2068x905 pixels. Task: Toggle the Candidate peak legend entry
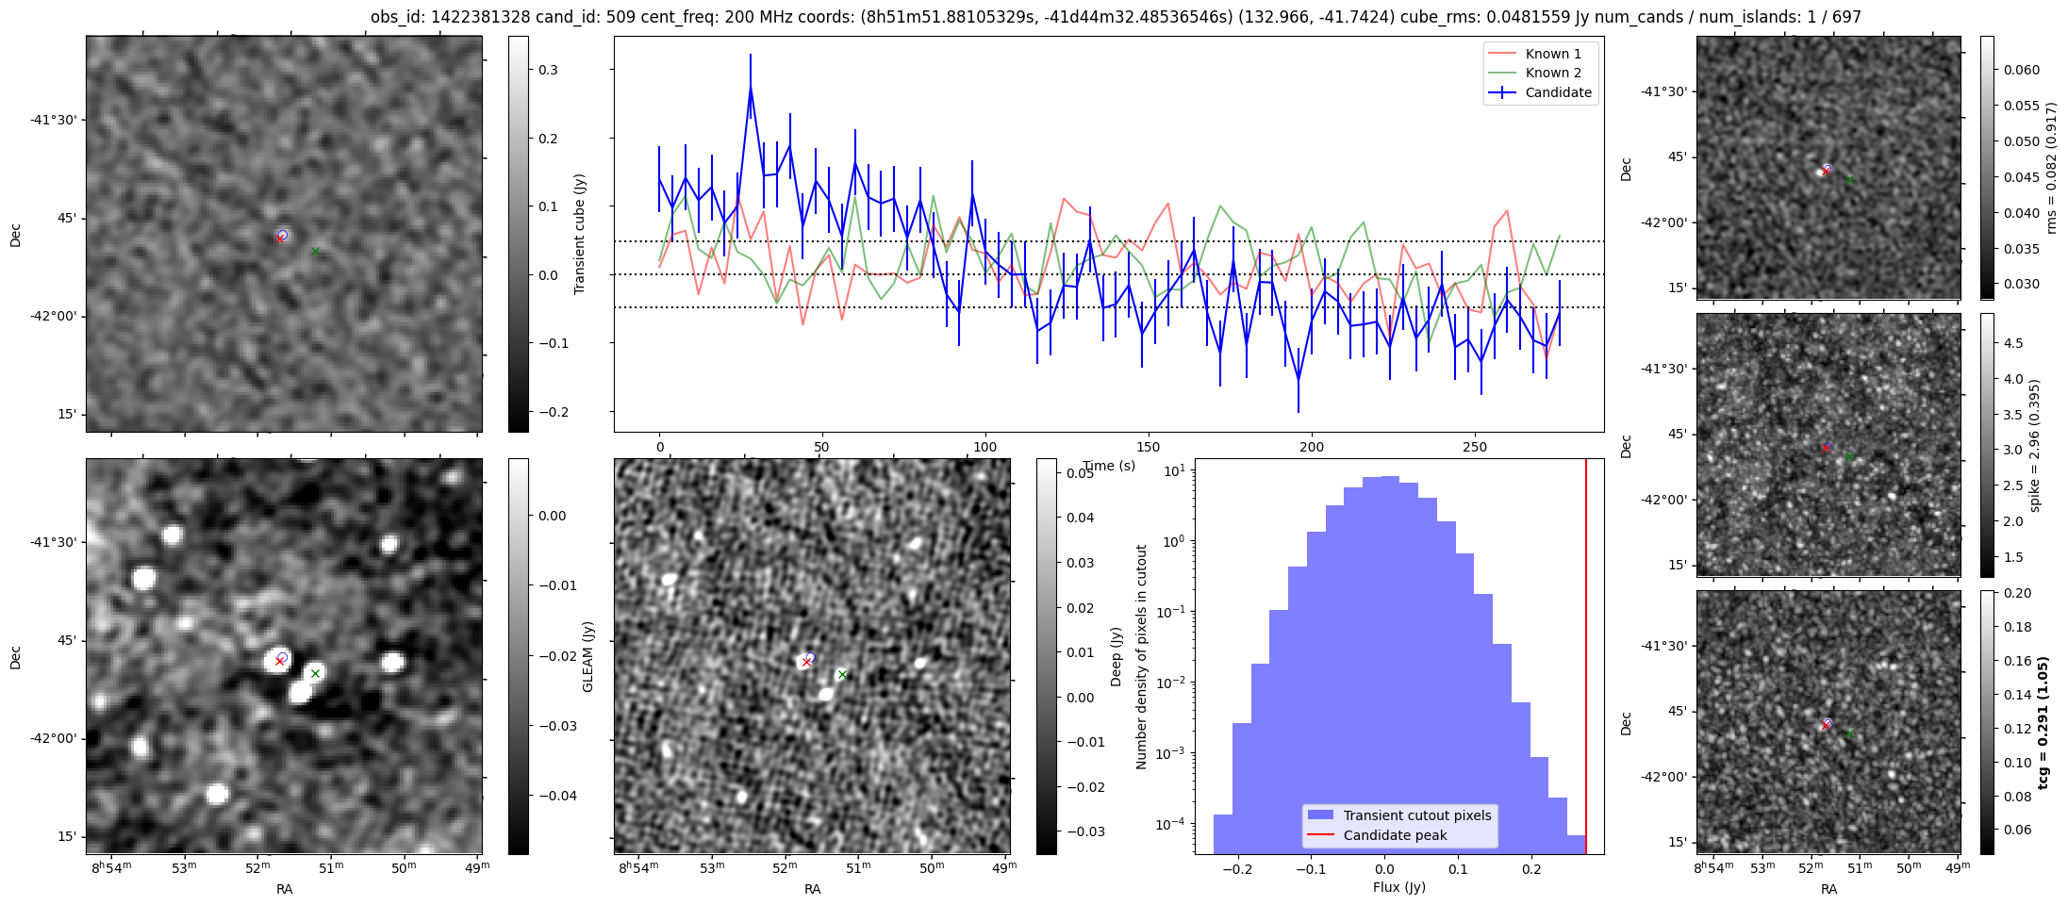coord(1395,835)
